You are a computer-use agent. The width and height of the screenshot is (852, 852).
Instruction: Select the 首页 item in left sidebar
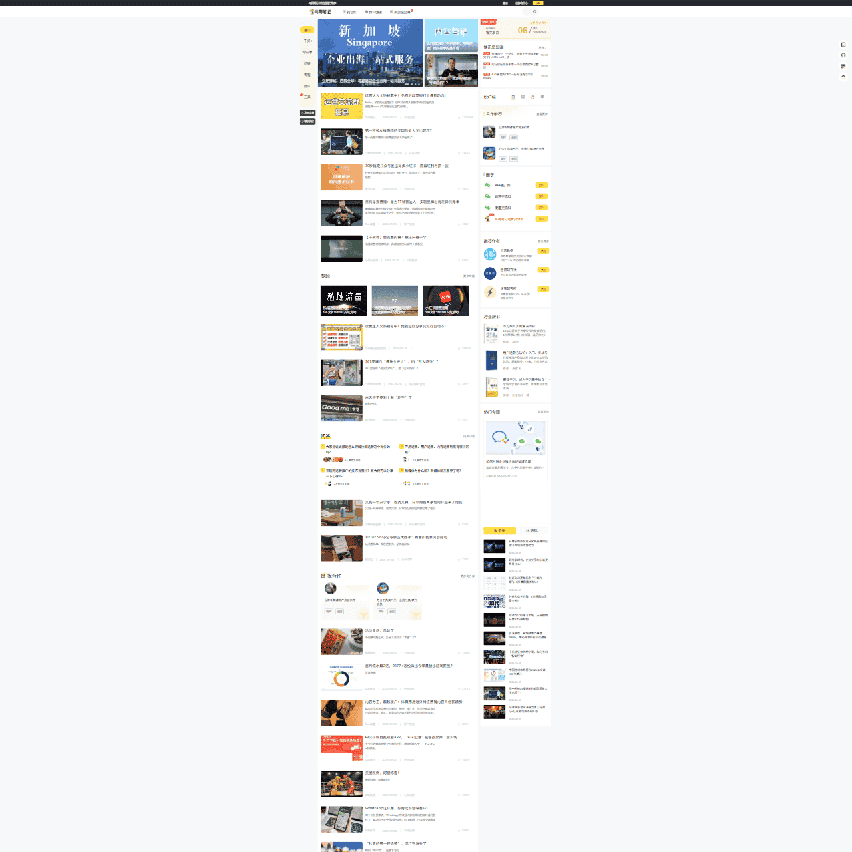click(307, 30)
